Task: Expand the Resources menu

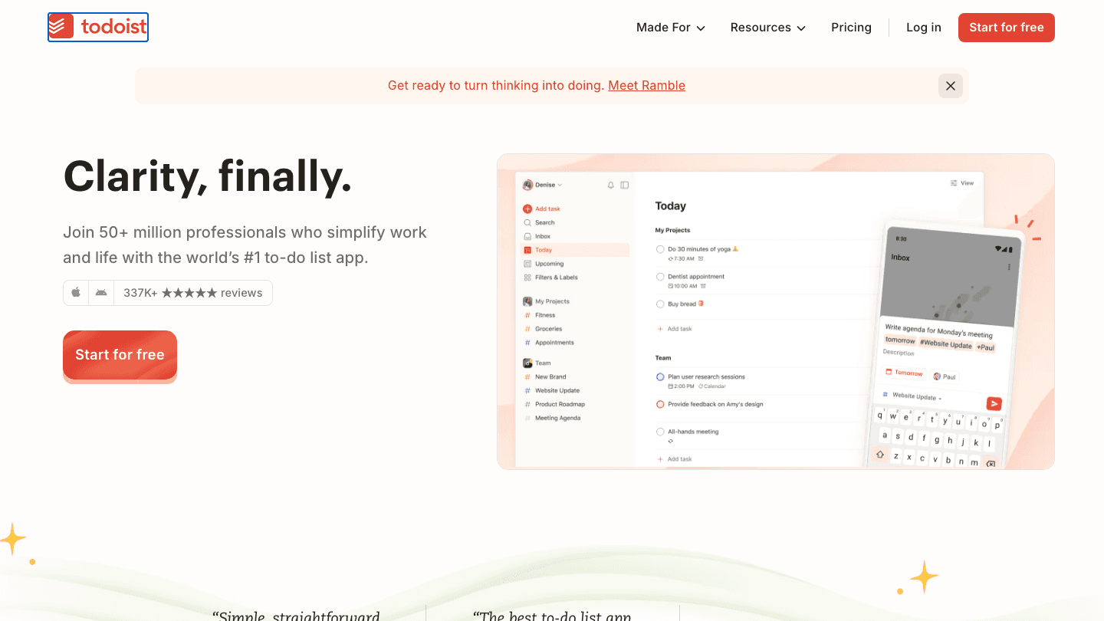Action: click(x=768, y=28)
